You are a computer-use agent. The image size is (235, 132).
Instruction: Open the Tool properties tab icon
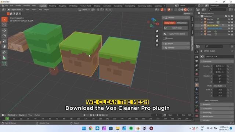coord(197,52)
